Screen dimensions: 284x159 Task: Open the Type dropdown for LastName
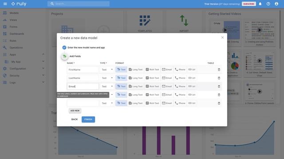pyautogui.click(x=107, y=78)
